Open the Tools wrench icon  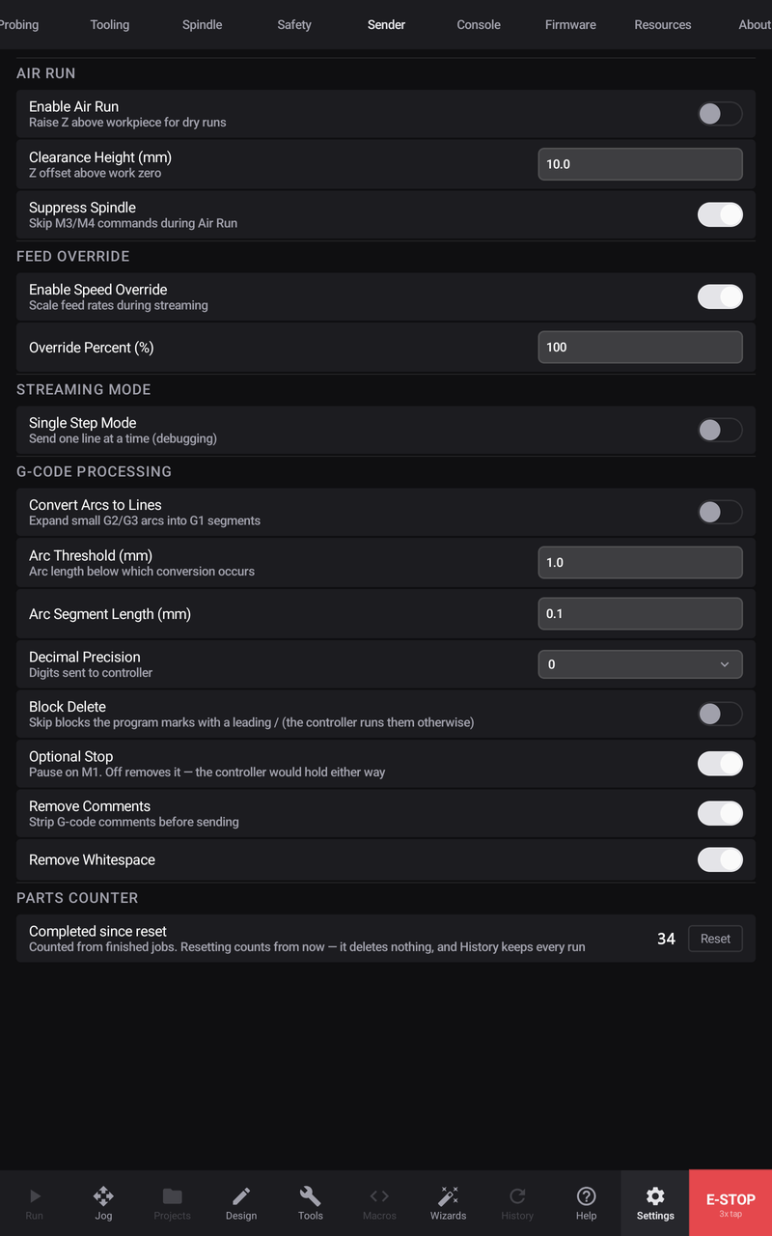coord(311,1195)
